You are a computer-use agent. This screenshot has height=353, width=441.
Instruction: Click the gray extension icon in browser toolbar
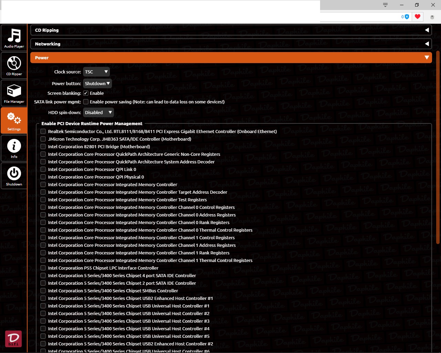click(432, 17)
